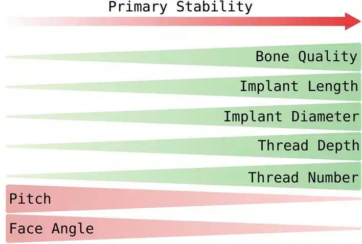Click the "Primary Stability" title text
The width and height of the screenshot is (362, 244).
[180, 7]
